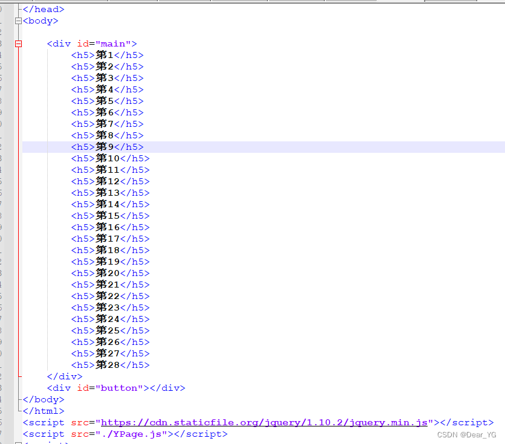Click the line "<h5>第10</h5>"

click(x=111, y=158)
